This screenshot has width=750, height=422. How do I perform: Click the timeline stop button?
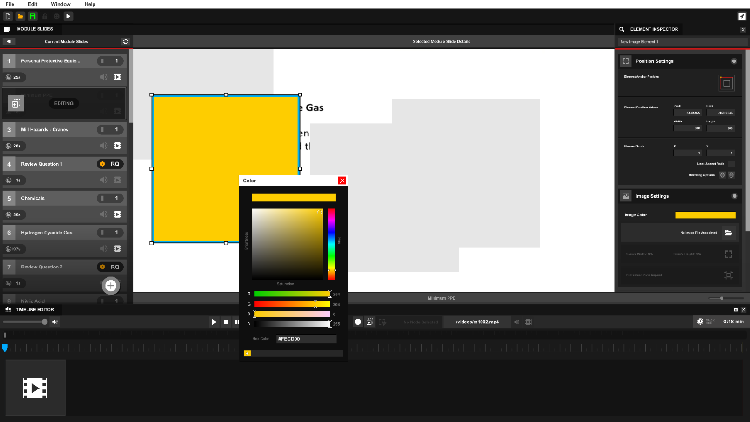point(226,322)
